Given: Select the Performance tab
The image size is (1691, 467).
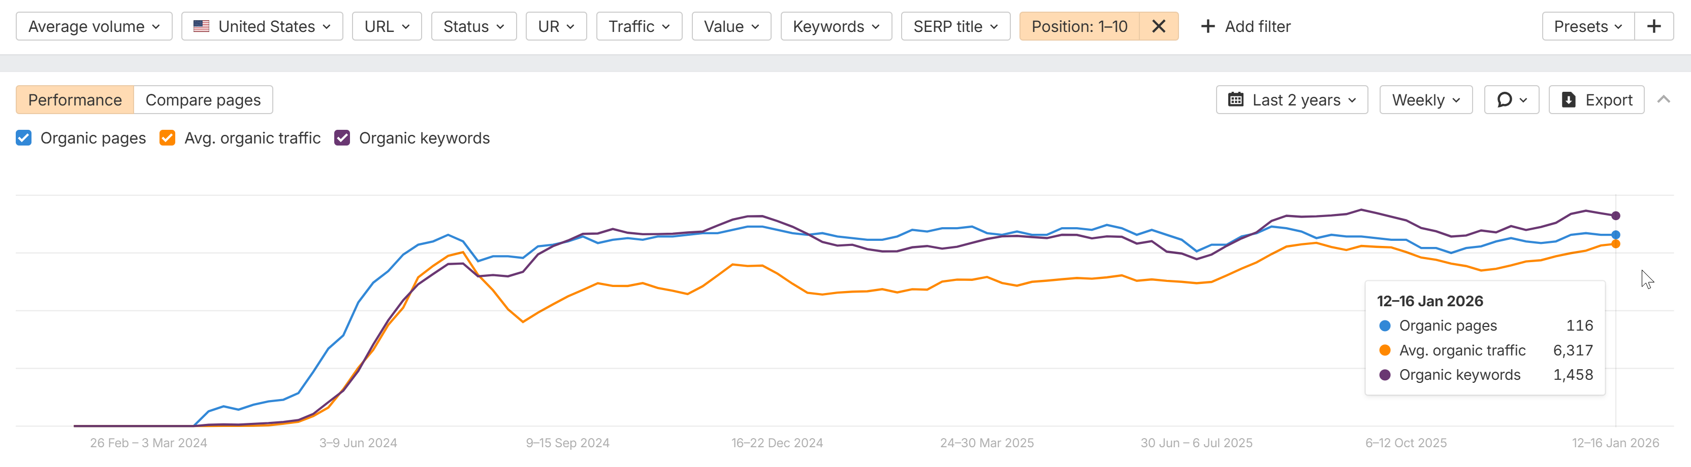Looking at the screenshot, I should coord(75,99).
